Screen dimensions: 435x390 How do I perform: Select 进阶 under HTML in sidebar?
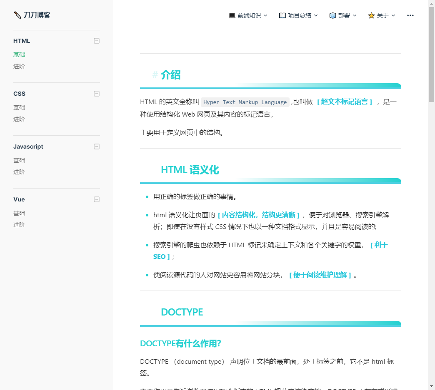tap(19, 66)
